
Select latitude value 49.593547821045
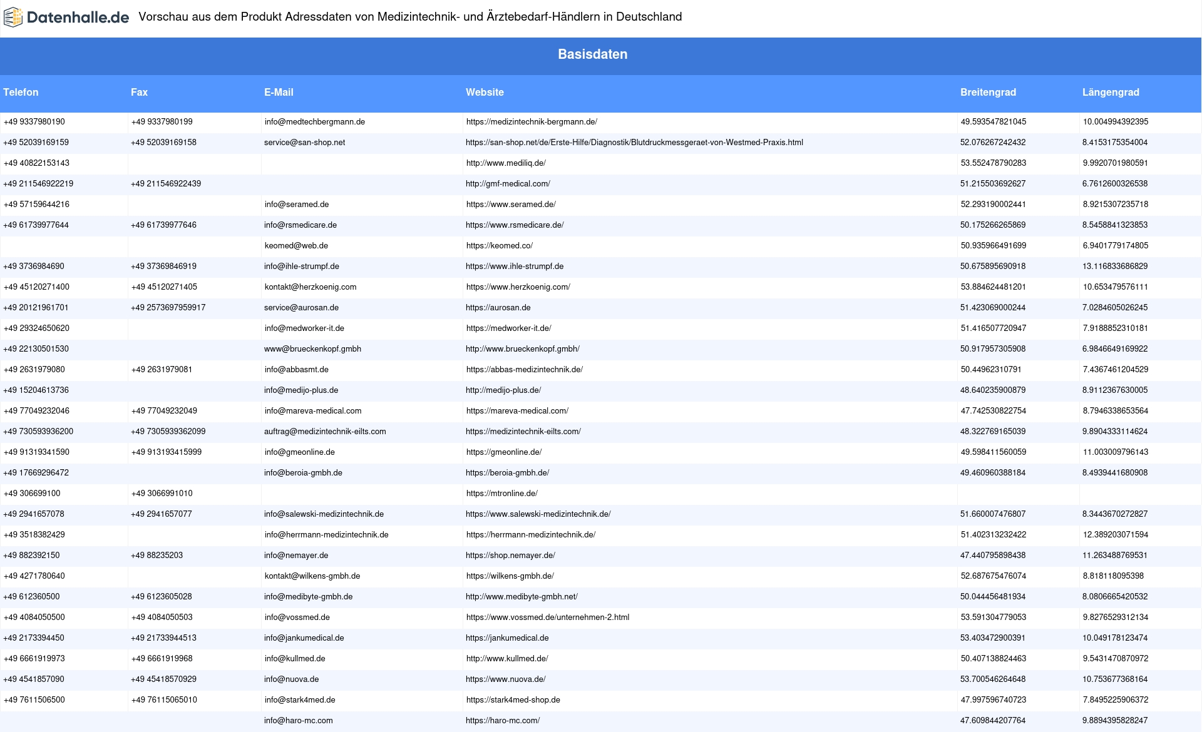coord(994,122)
